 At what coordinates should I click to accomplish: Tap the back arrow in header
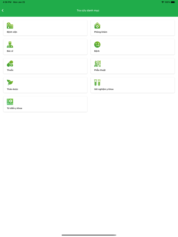(x=3, y=10)
